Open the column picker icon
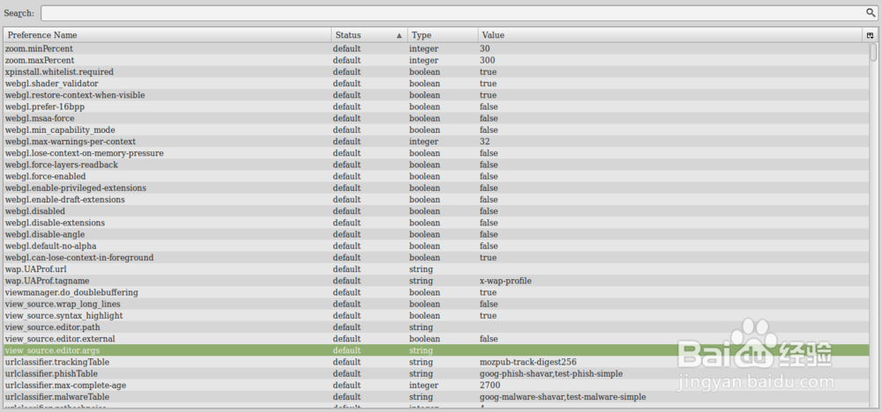Image resolution: width=882 pixels, height=412 pixels. (x=871, y=35)
